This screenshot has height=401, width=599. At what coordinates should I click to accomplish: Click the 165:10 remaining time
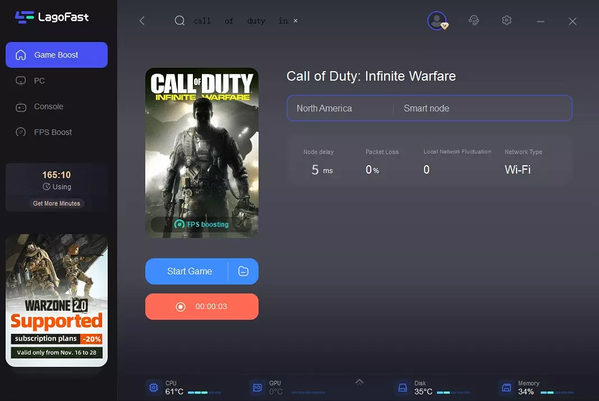57,175
